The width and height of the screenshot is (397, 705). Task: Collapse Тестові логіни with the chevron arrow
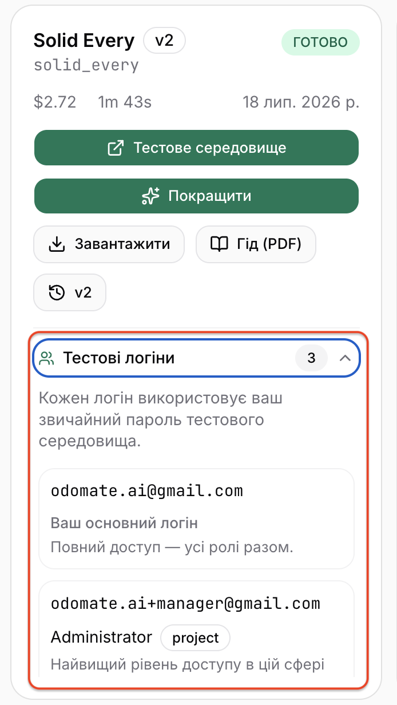[x=344, y=358]
